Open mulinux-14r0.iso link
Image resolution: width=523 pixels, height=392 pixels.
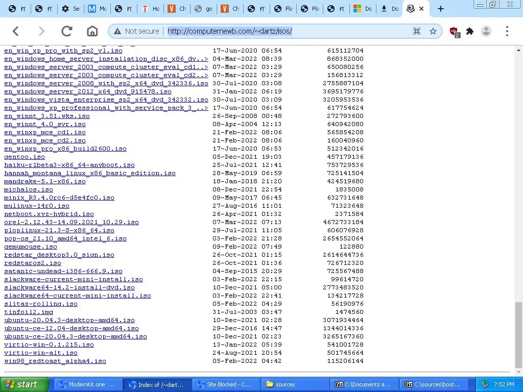click(37, 206)
